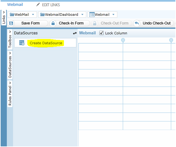Screen dimensions: 176x147
Task: Click the first column handle marker on grid
Action: click(x=123, y=40)
